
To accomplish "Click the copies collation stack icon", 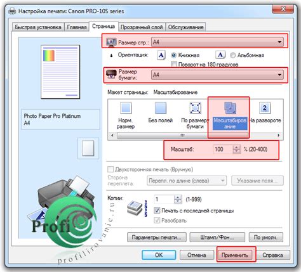I will (135, 208).
